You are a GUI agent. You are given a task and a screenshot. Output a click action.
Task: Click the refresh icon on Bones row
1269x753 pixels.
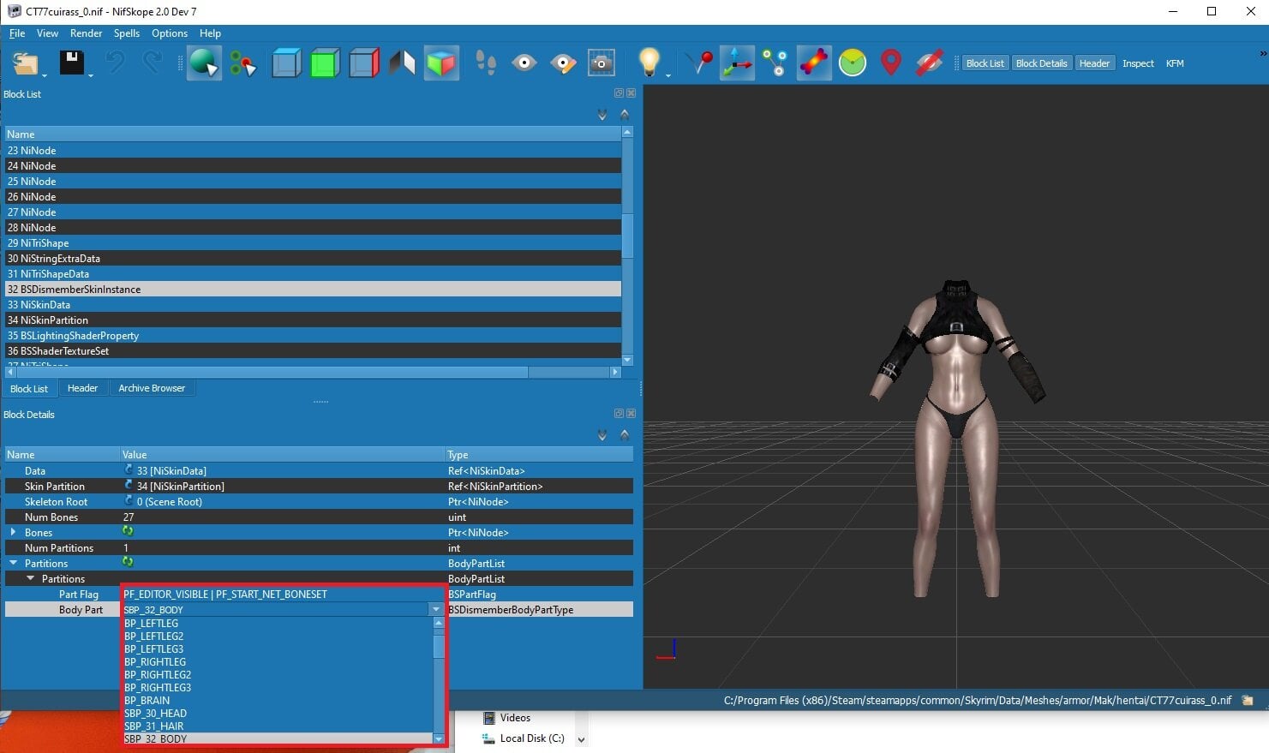(x=128, y=531)
